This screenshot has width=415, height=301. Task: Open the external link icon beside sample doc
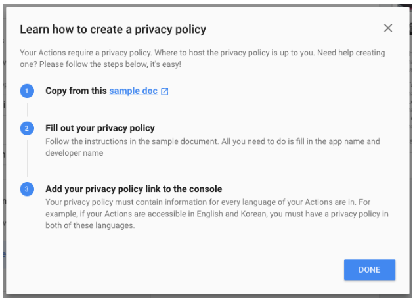pyautogui.click(x=165, y=91)
